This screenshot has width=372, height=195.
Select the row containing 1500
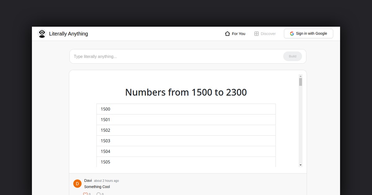(x=186, y=109)
